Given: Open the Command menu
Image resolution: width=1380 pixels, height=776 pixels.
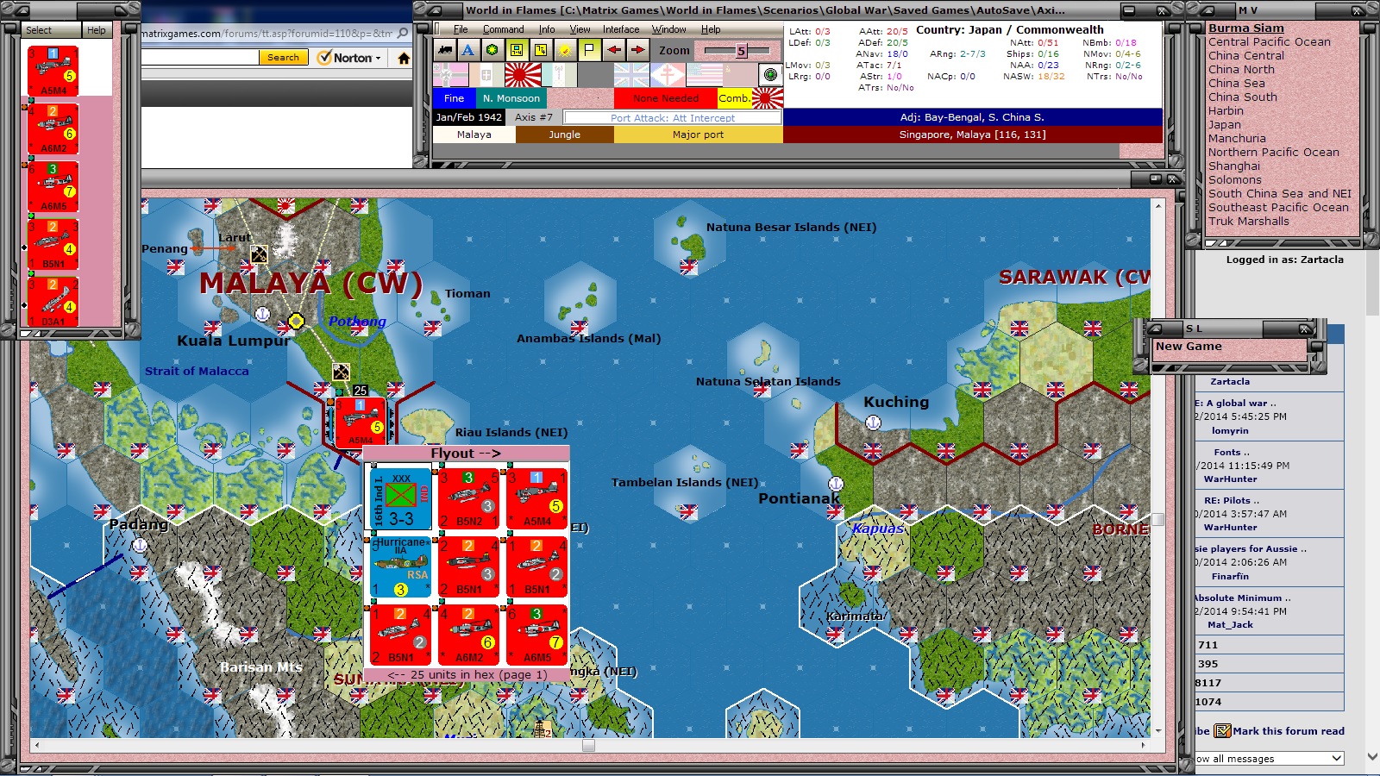Looking at the screenshot, I should tap(504, 28).
